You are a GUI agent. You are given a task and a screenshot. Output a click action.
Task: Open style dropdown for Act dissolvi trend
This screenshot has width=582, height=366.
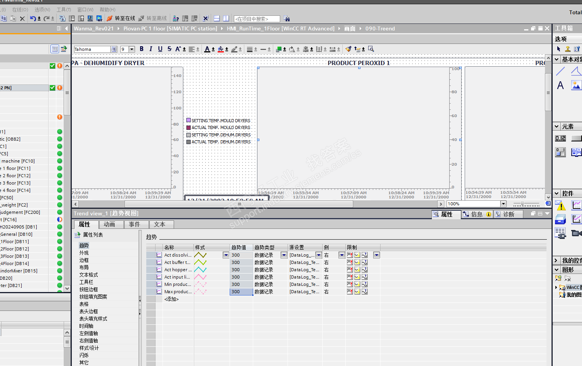click(226, 255)
